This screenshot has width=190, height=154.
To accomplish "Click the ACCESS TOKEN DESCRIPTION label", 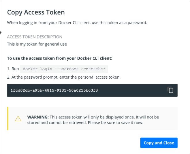I will (x=35, y=37).
